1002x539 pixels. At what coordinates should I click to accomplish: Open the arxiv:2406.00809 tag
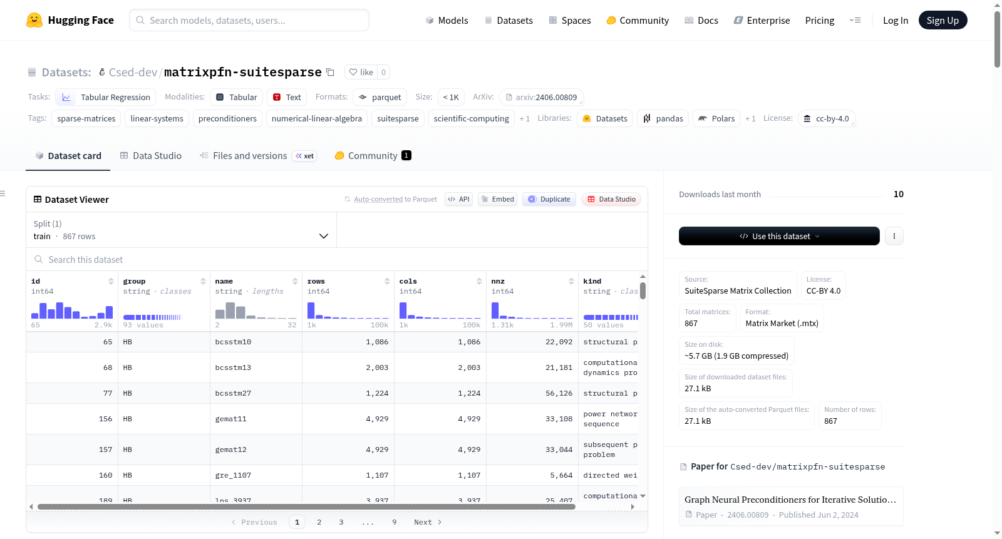point(542,97)
